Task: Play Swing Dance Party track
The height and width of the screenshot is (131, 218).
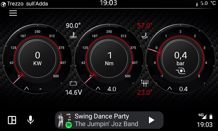Action: pos(152,120)
